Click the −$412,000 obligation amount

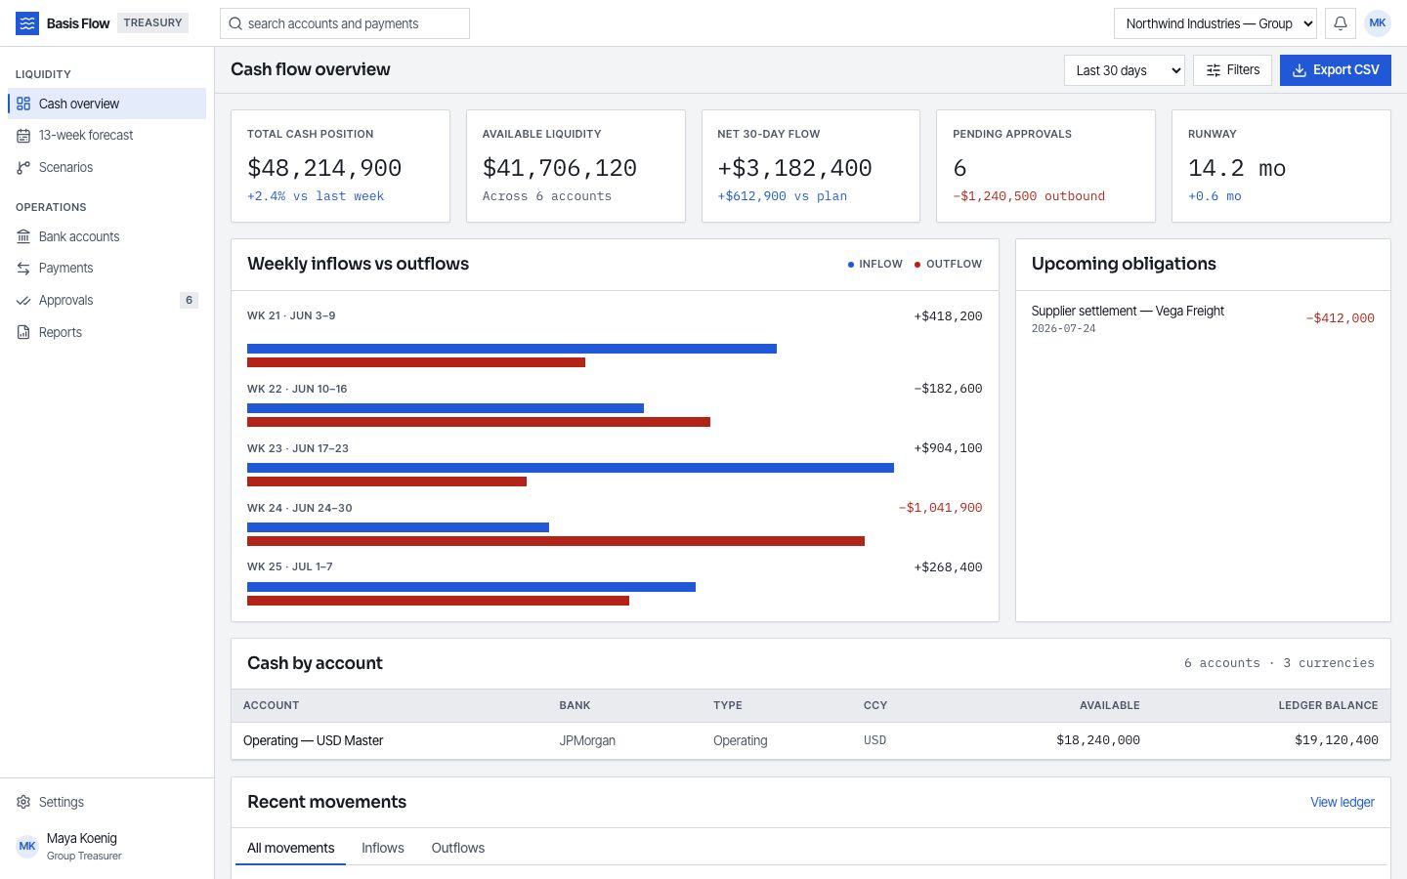[x=1340, y=318]
